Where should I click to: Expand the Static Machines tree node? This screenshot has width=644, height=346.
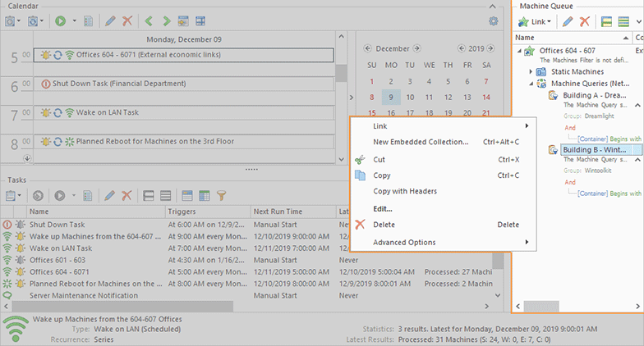(x=531, y=72)
